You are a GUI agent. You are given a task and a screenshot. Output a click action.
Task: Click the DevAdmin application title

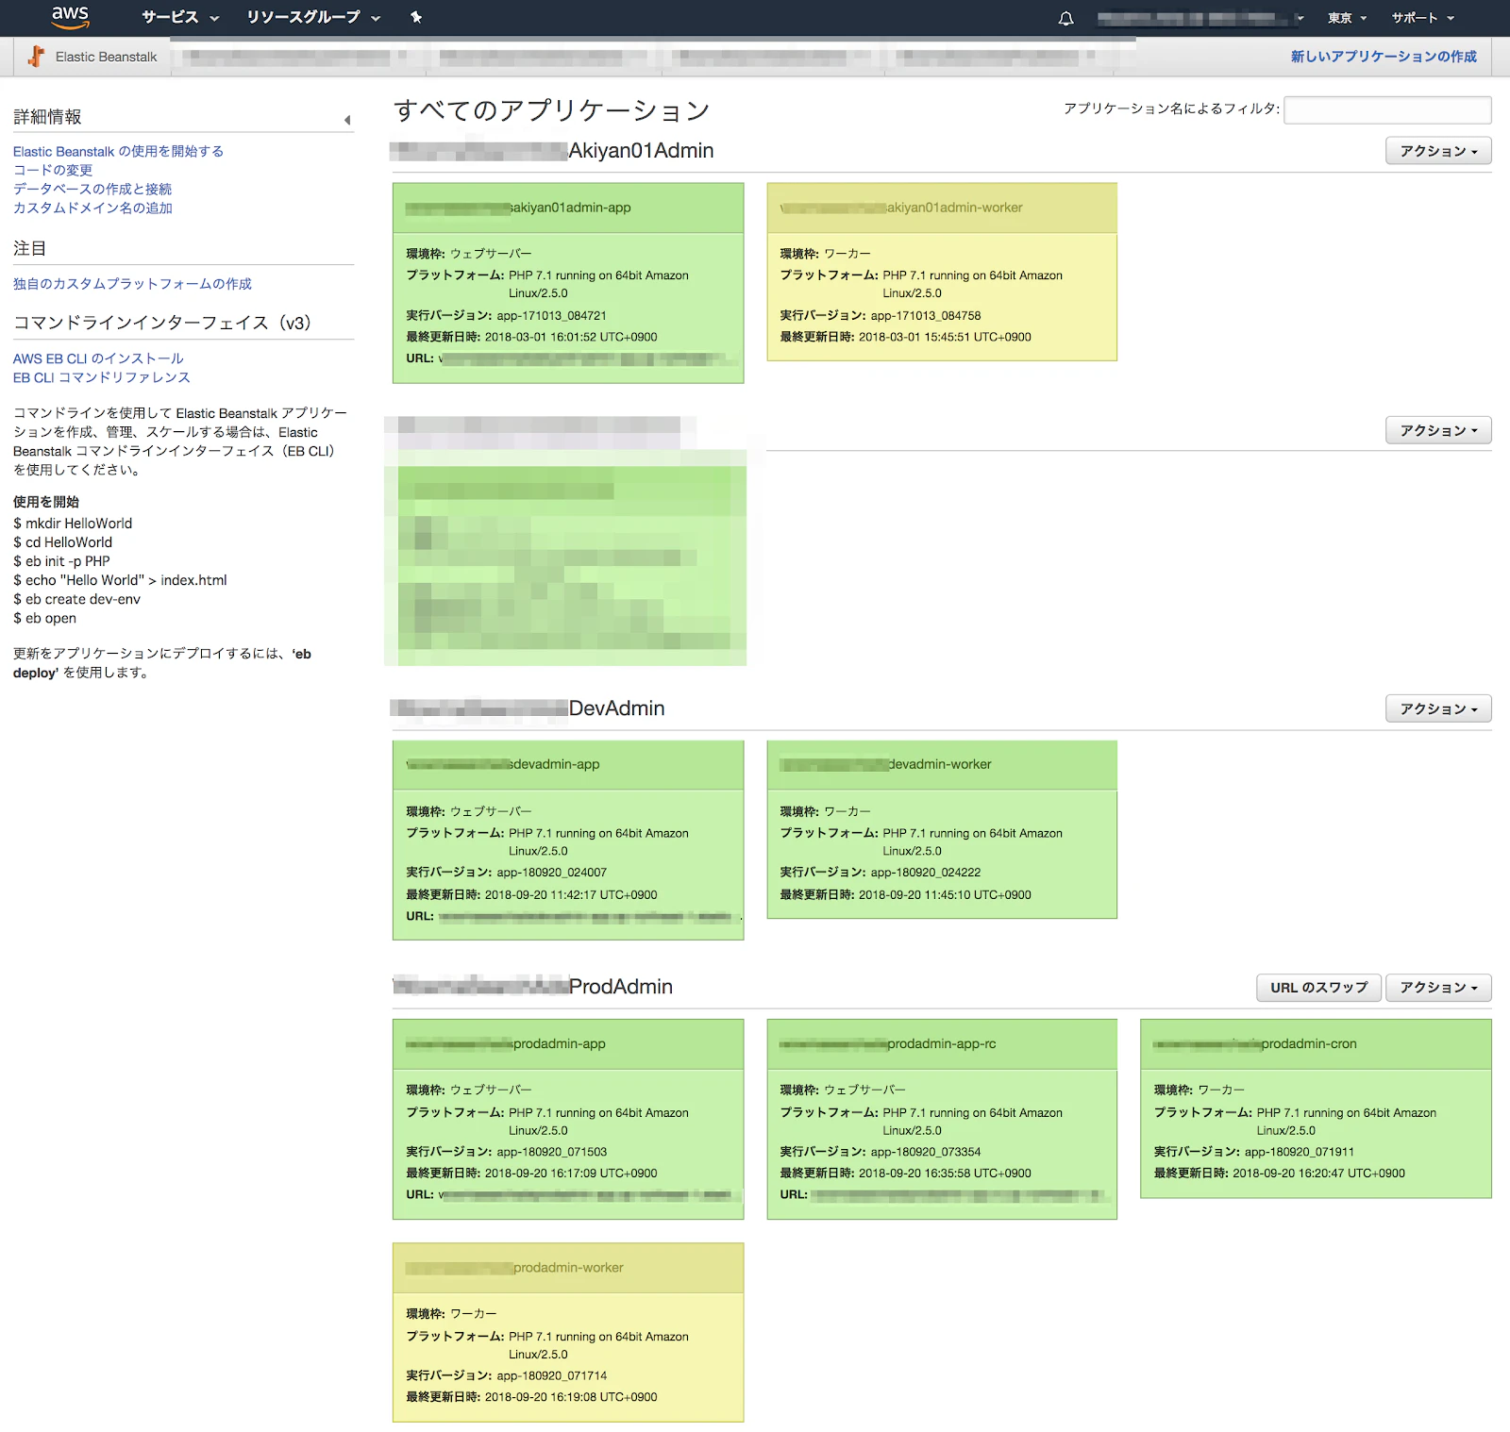tap(528, 708)
